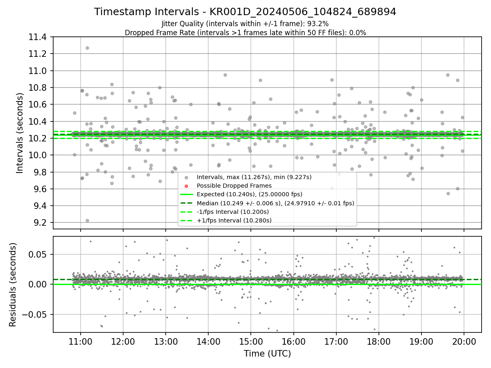Click the red dot marker beside Possible Dropped Frames
491x368 pixels.
tap(186, 186)
